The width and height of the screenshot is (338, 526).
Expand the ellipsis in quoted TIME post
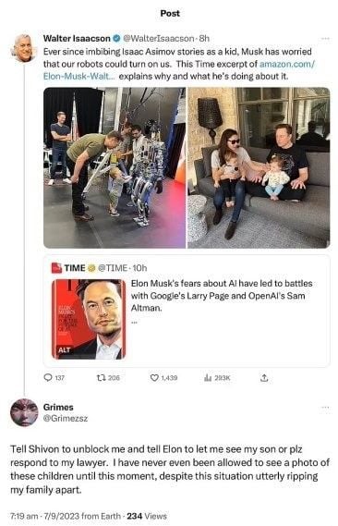click(134, 323)
